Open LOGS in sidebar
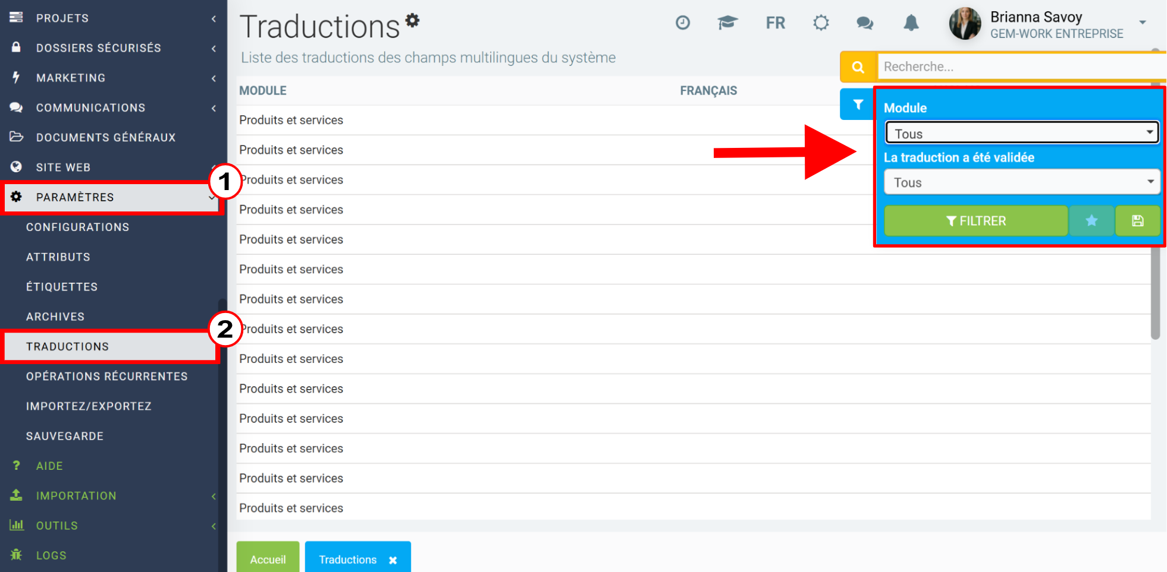This screenshot has width=1167, height=572. pos(51,555)
